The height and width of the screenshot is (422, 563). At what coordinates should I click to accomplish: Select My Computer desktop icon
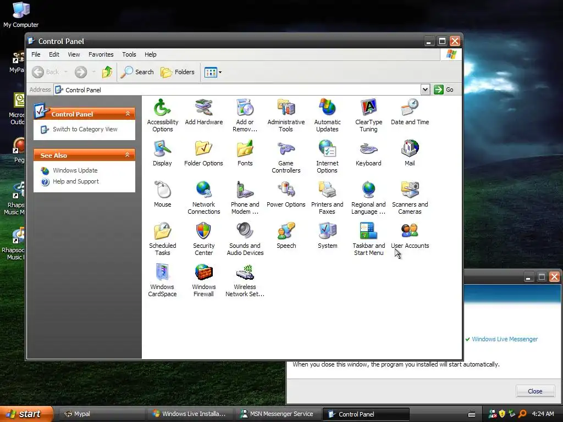(21, 15)
